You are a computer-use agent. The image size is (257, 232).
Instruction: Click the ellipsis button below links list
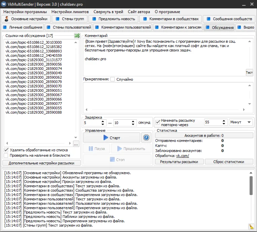coord(76,144)
